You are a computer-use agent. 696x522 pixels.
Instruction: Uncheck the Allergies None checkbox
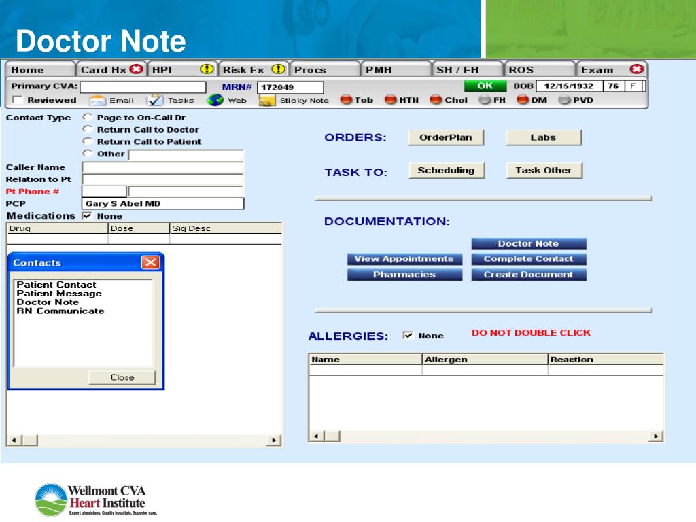click(408, 335)
